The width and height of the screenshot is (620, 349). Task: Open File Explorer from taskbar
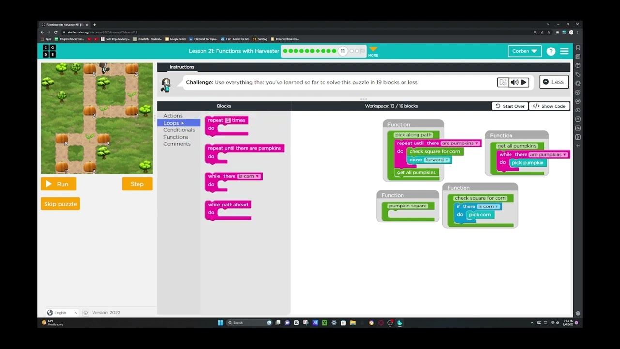353,323
